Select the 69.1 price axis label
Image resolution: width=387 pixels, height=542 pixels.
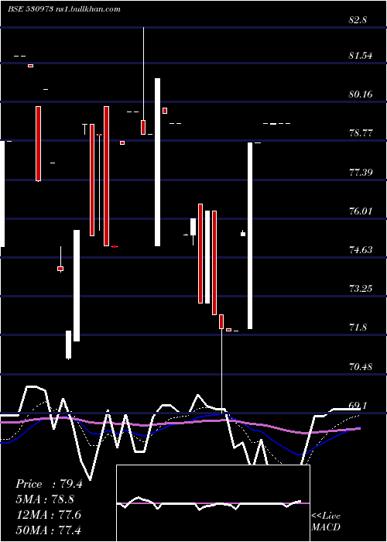358,405
